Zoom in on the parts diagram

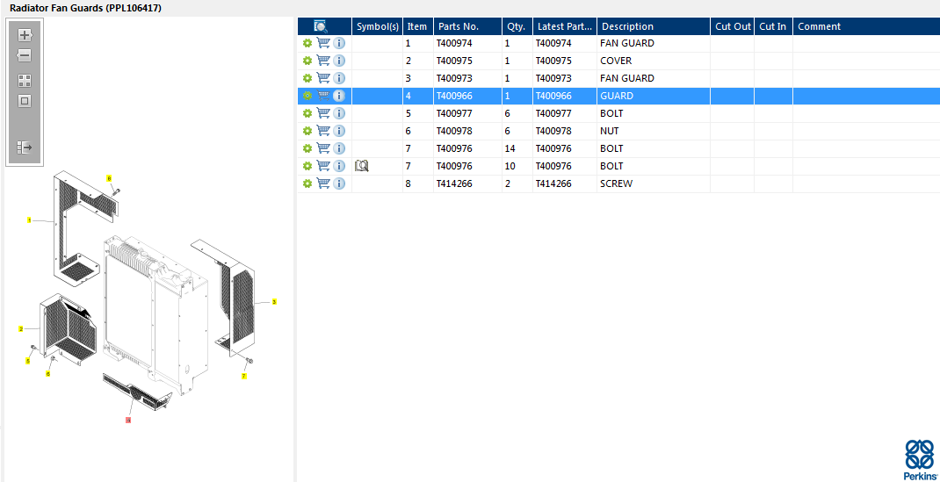(x=25, y=35)
